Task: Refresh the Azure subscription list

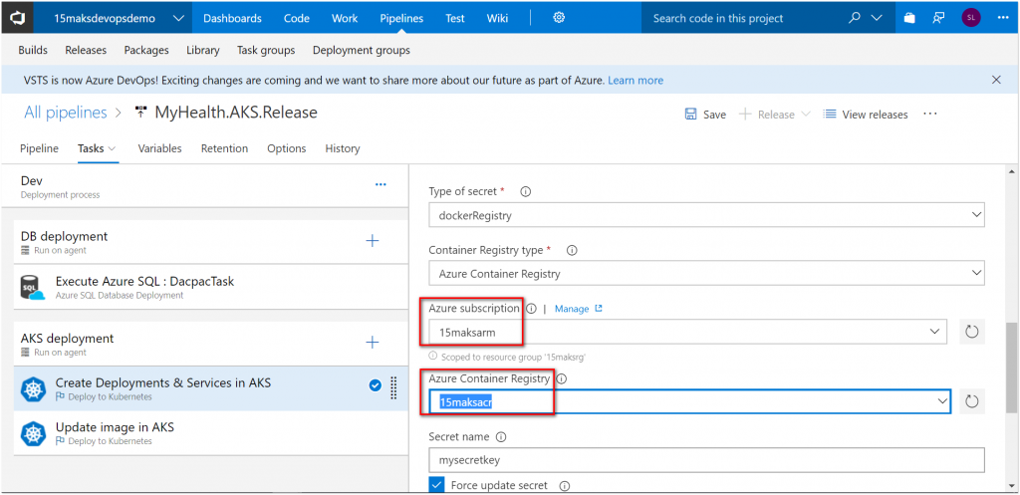Action: pos(972,332)
